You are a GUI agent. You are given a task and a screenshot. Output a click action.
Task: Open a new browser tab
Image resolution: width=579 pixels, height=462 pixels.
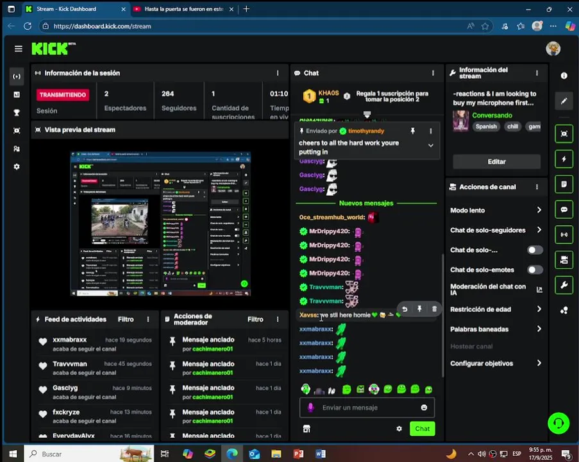point(246,9)
